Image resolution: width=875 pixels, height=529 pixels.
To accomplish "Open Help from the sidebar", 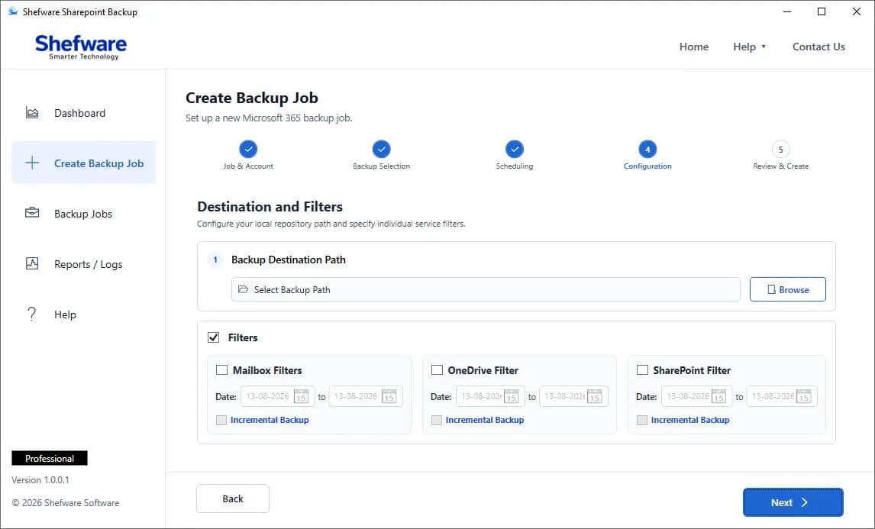I will (84, 314).
